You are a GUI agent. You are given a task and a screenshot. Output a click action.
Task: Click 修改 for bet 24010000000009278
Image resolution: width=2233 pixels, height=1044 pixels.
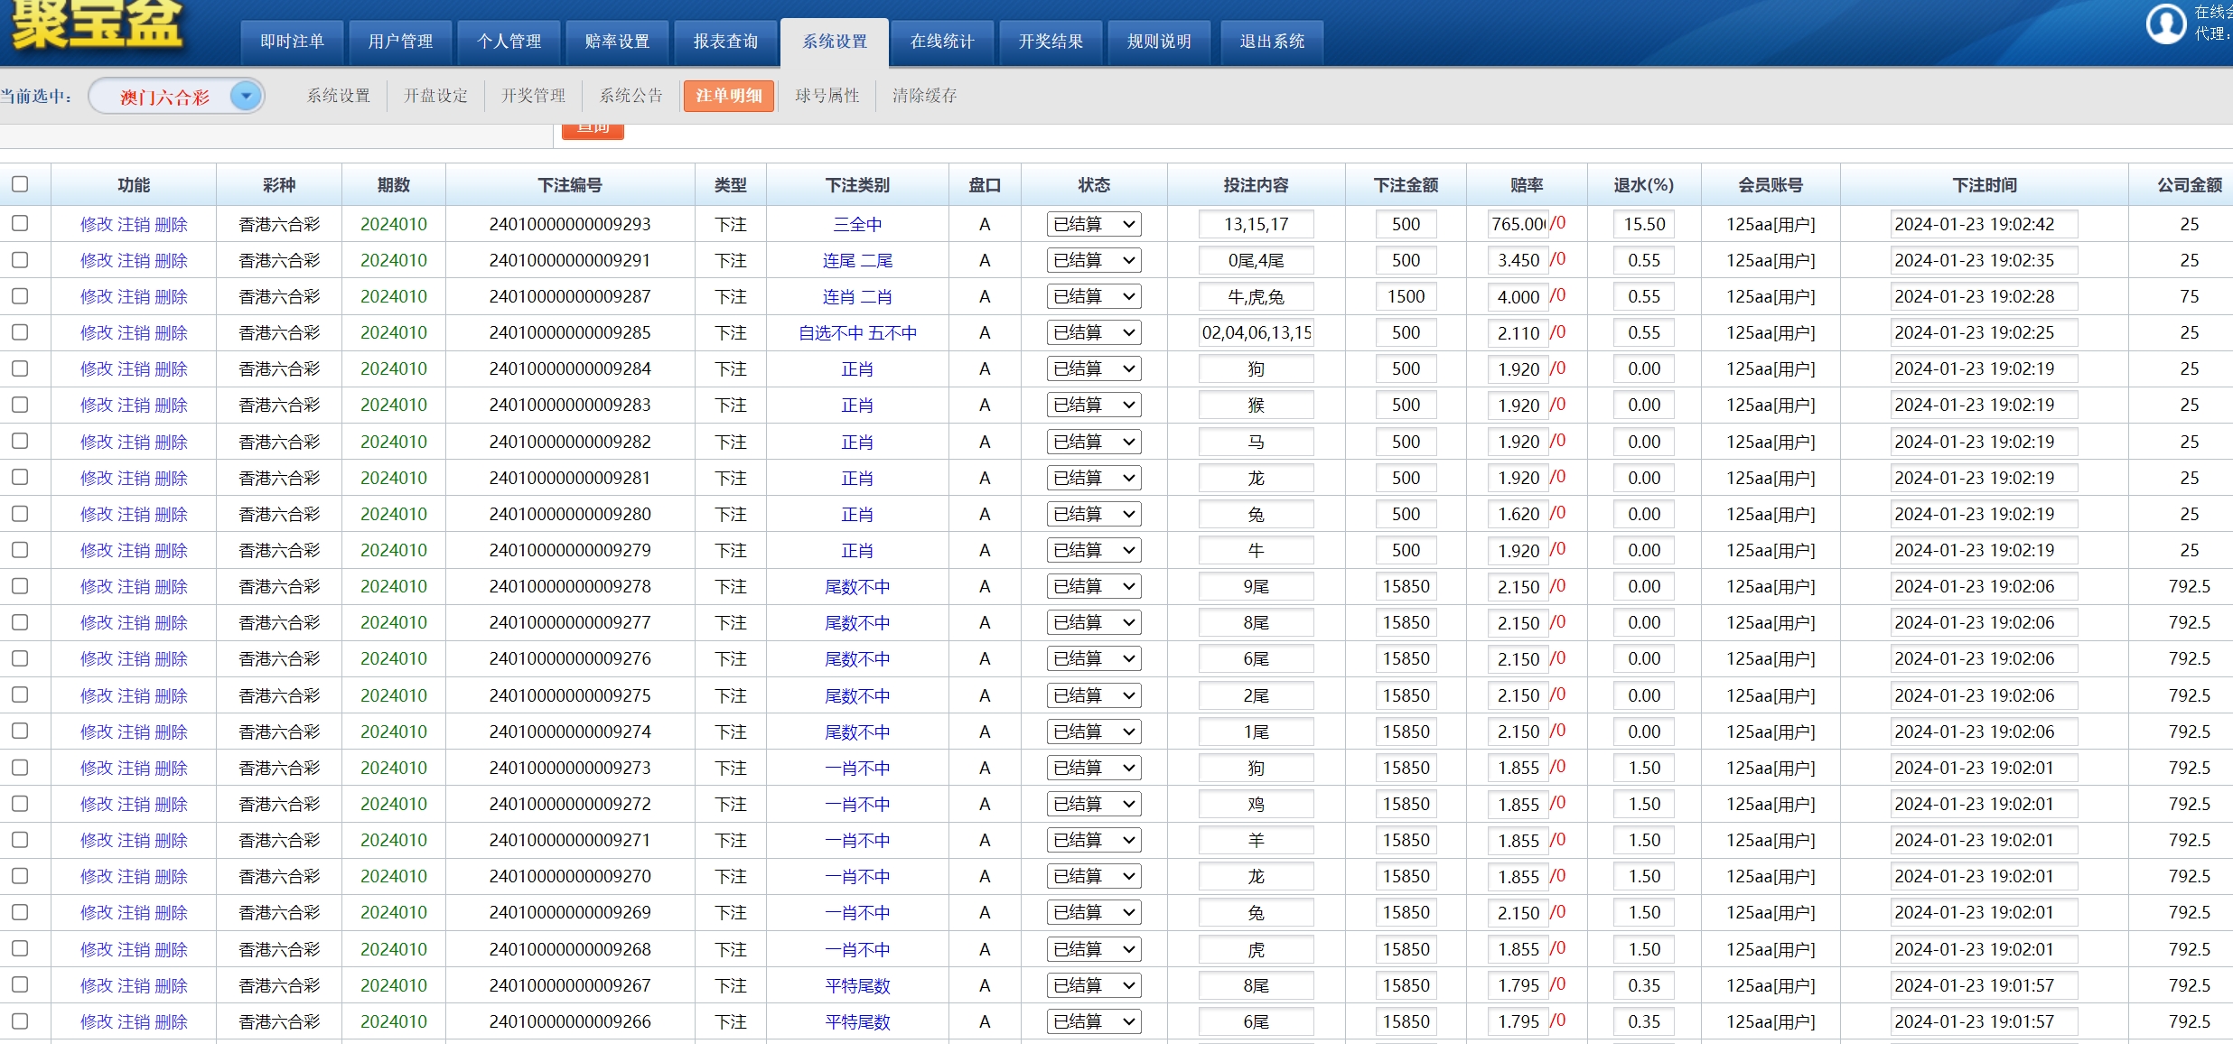click(x=96, y=586)
